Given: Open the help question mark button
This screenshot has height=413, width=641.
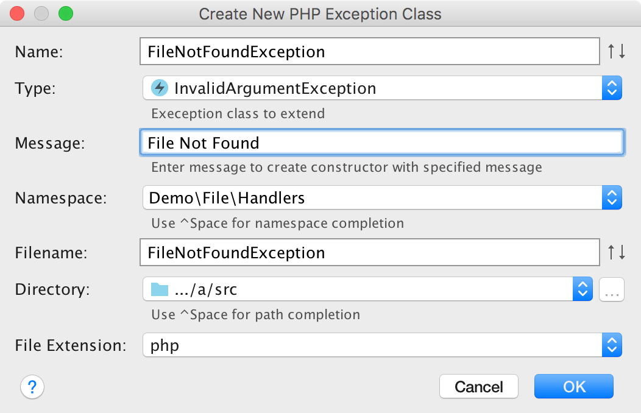Looking at the screenshot, I should 32,386.
